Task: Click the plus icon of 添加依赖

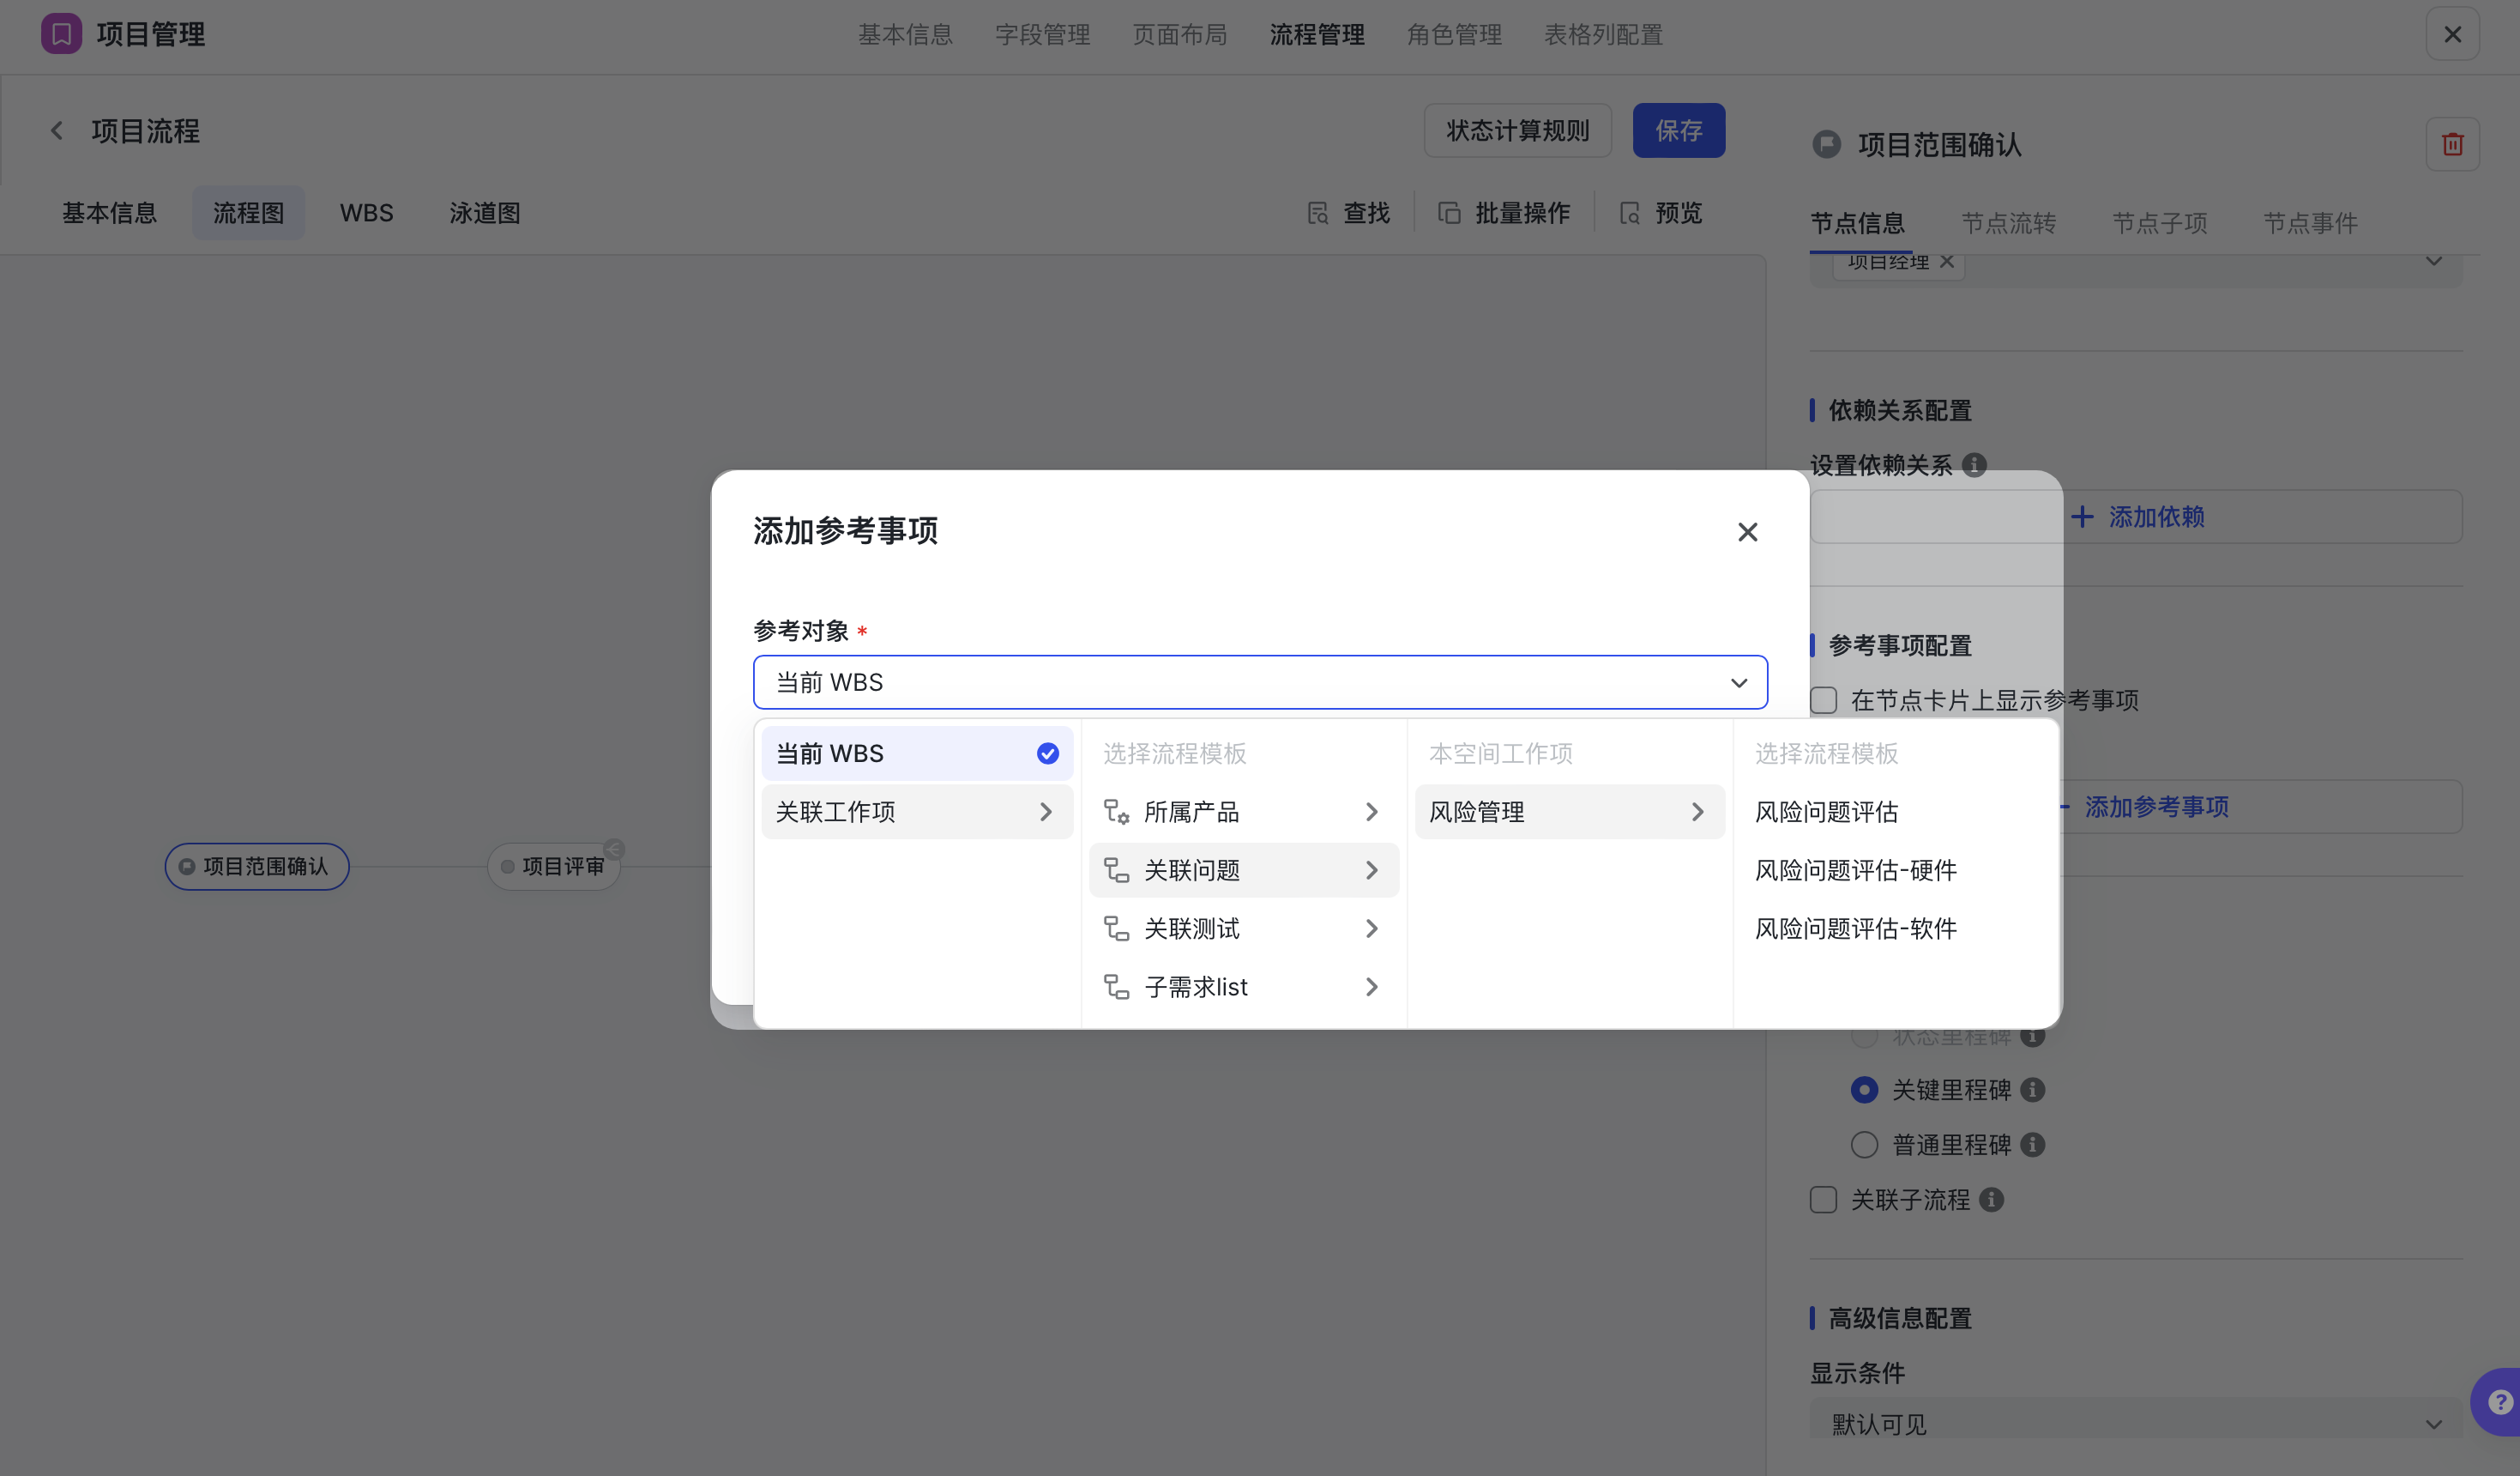Action: (2082, 517)
